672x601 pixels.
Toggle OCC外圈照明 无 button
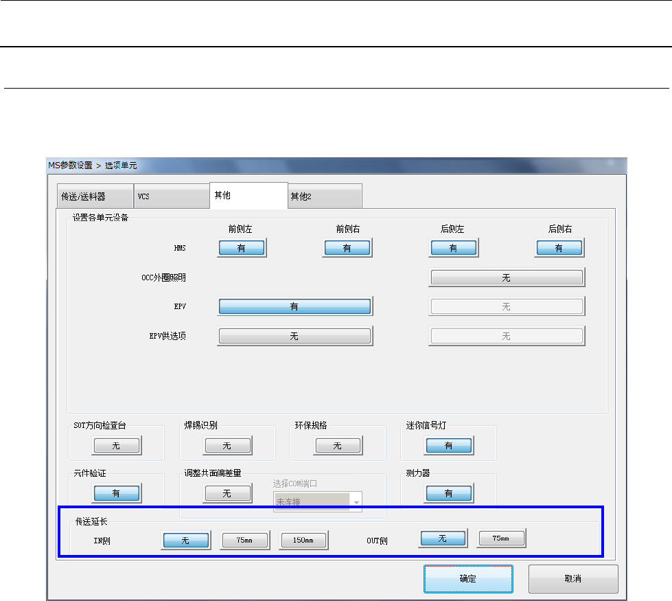tap(507, 277)
